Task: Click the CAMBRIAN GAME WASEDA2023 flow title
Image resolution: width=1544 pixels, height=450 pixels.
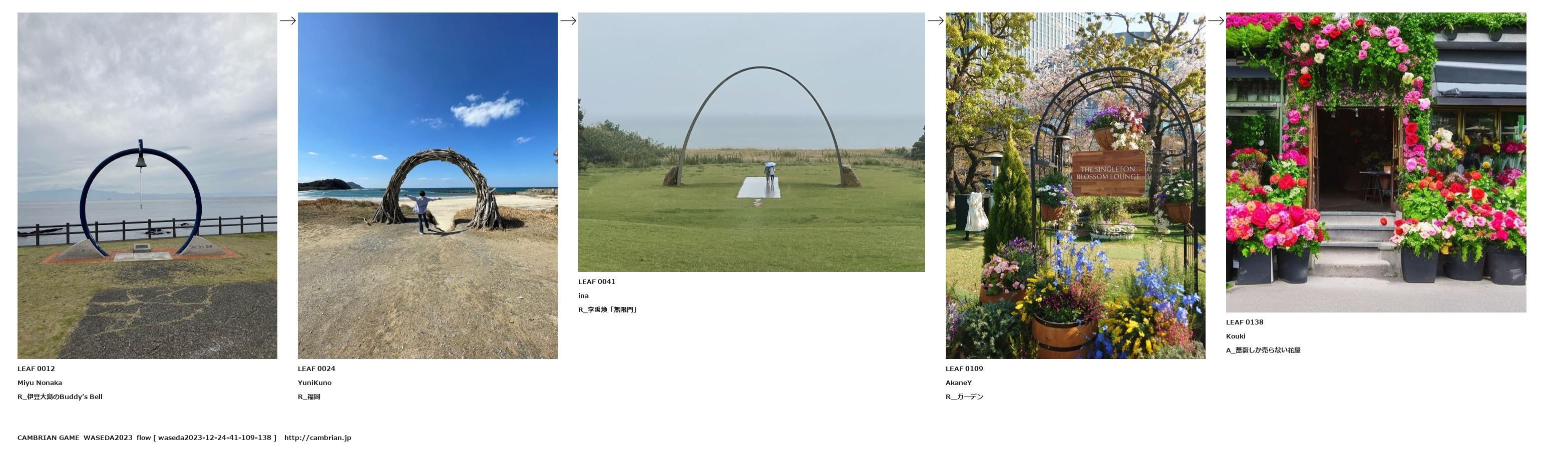Action: (x=84, y=438)
